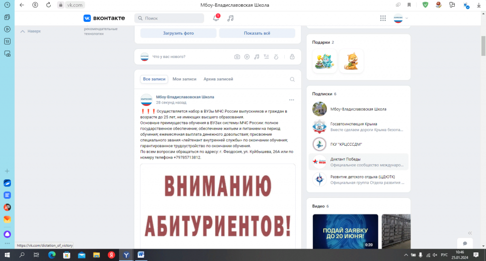Viewport: 486px width, 261px height.
Task: Expand the profile avatar menu in header
Action: 401,18
